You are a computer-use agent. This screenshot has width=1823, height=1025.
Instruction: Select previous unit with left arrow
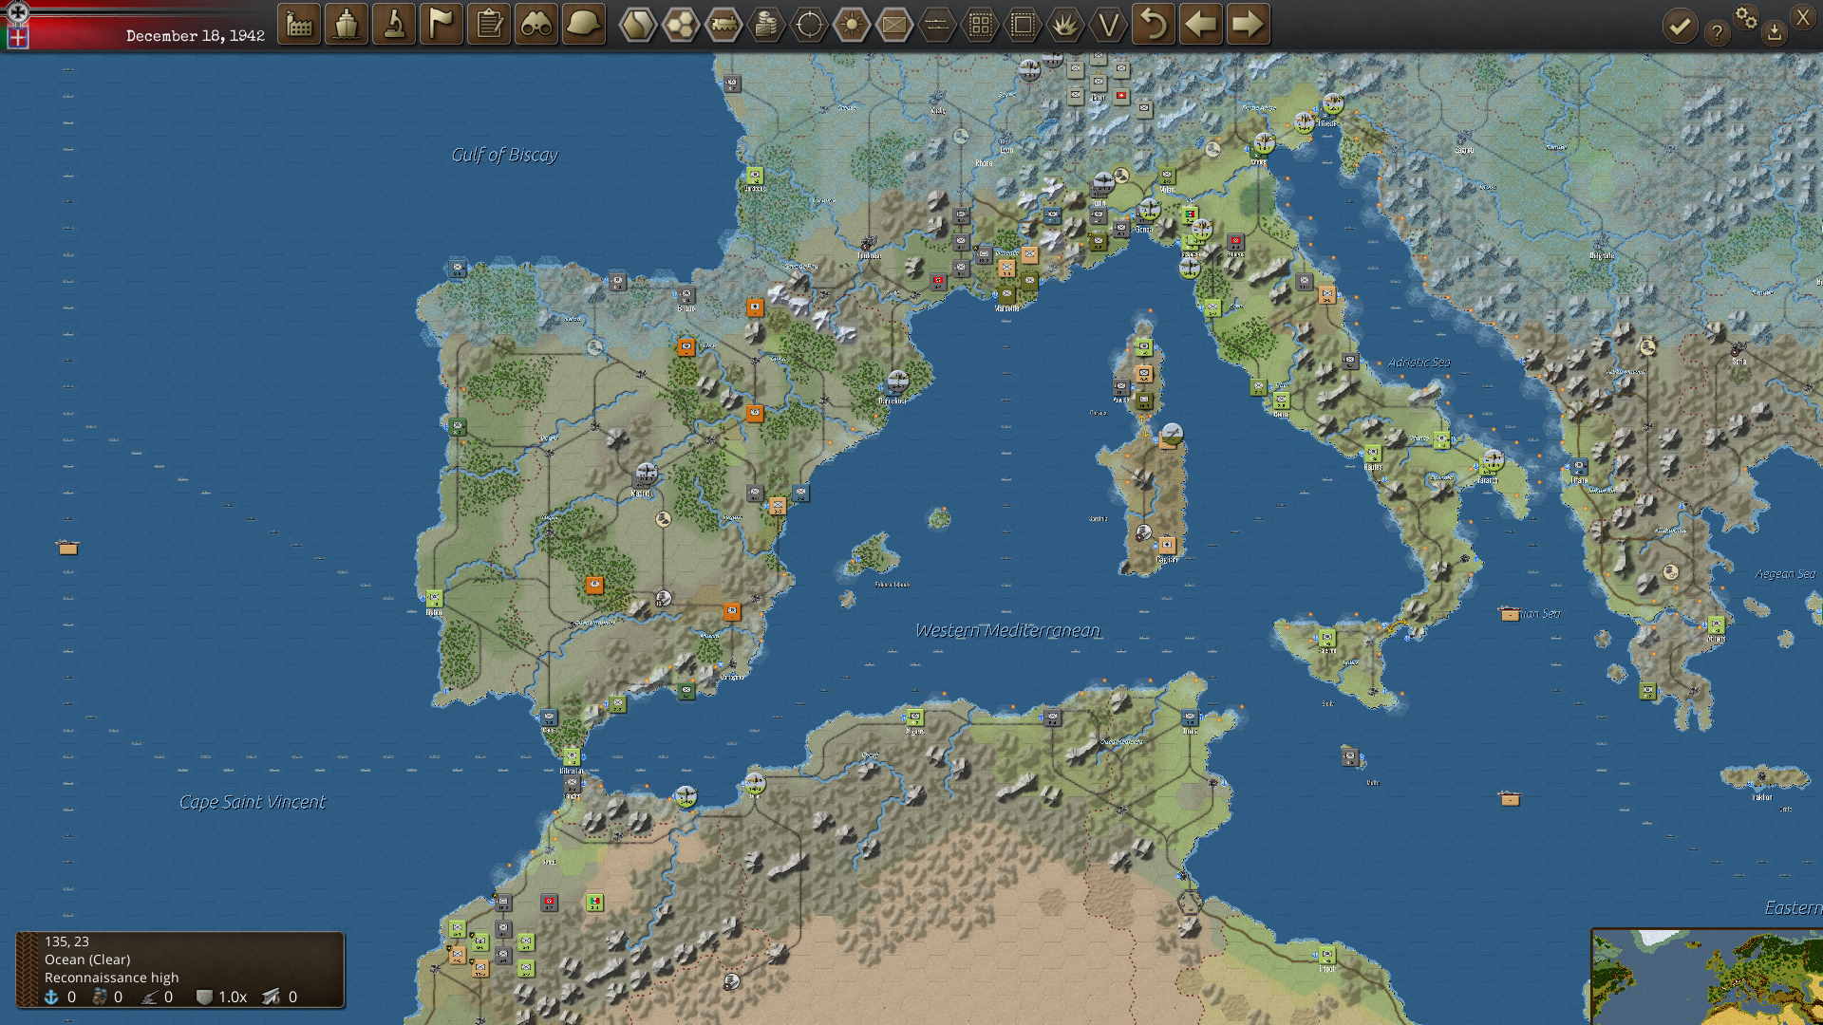point(1200,25)
